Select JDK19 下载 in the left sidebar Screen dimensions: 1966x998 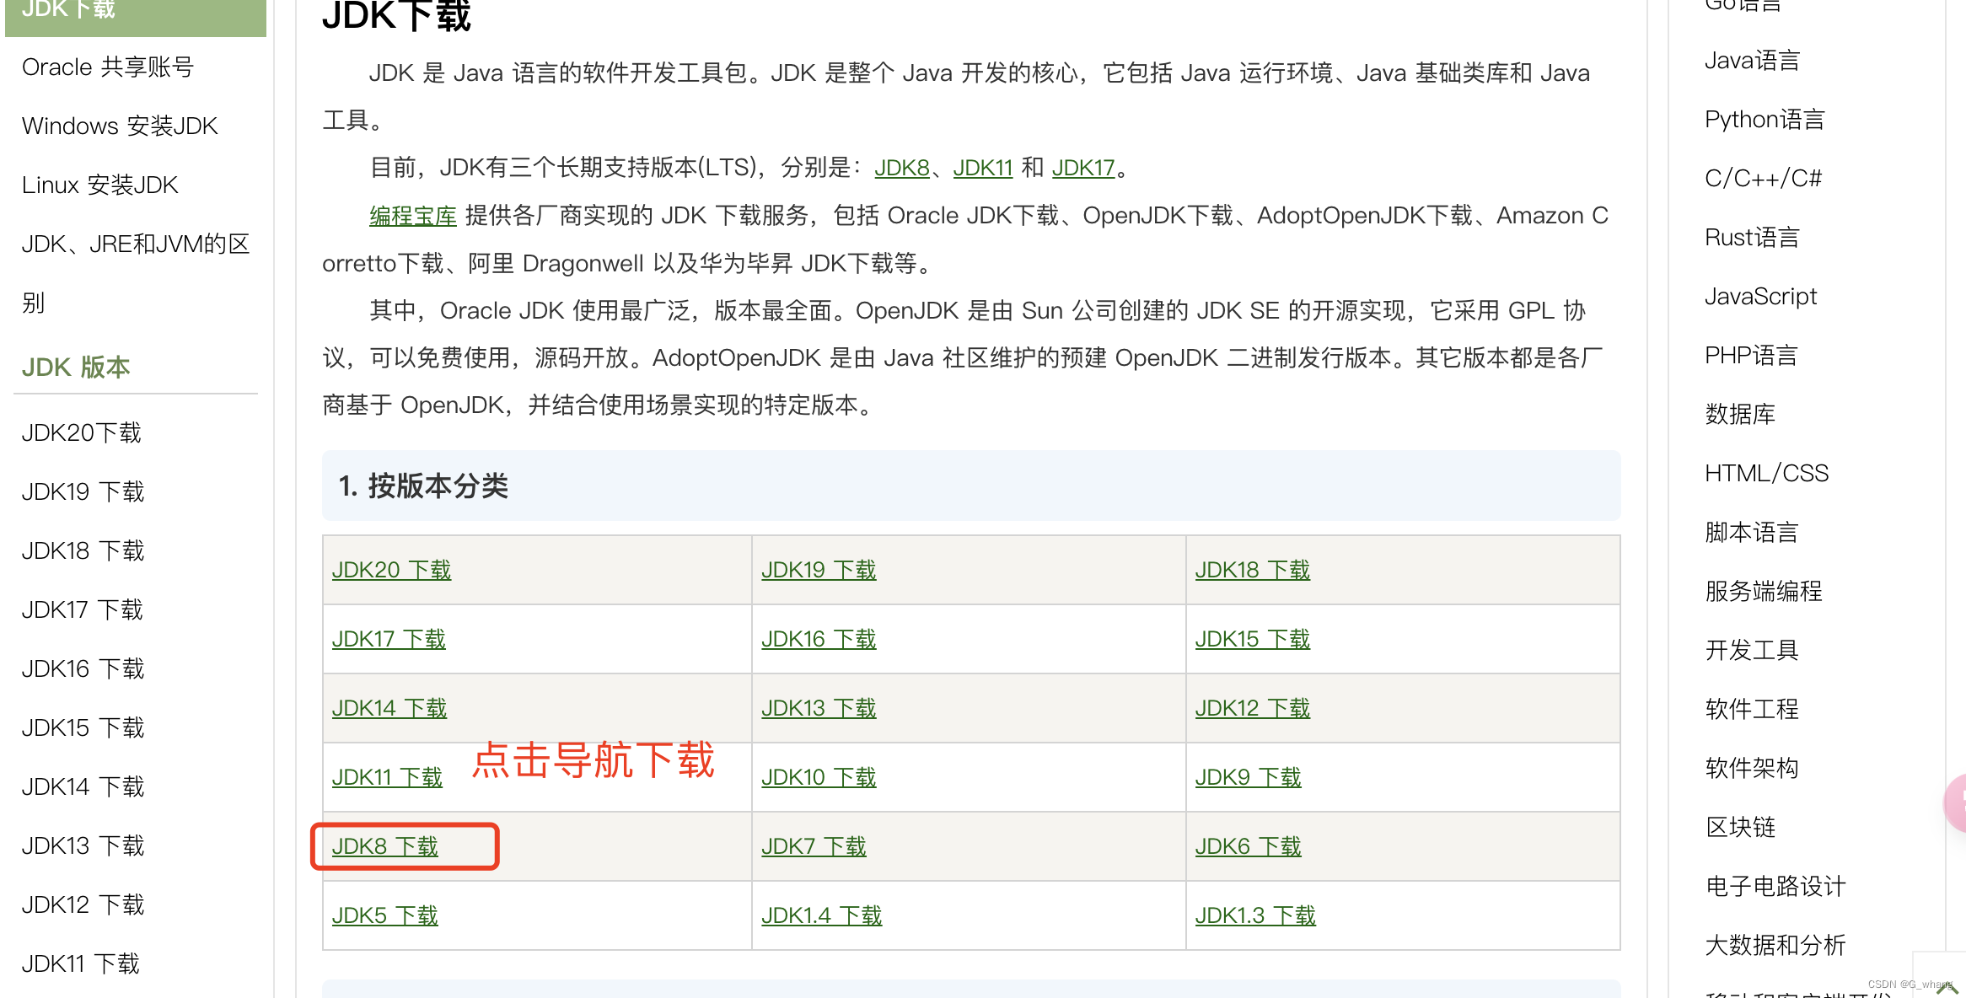(82, 491)
